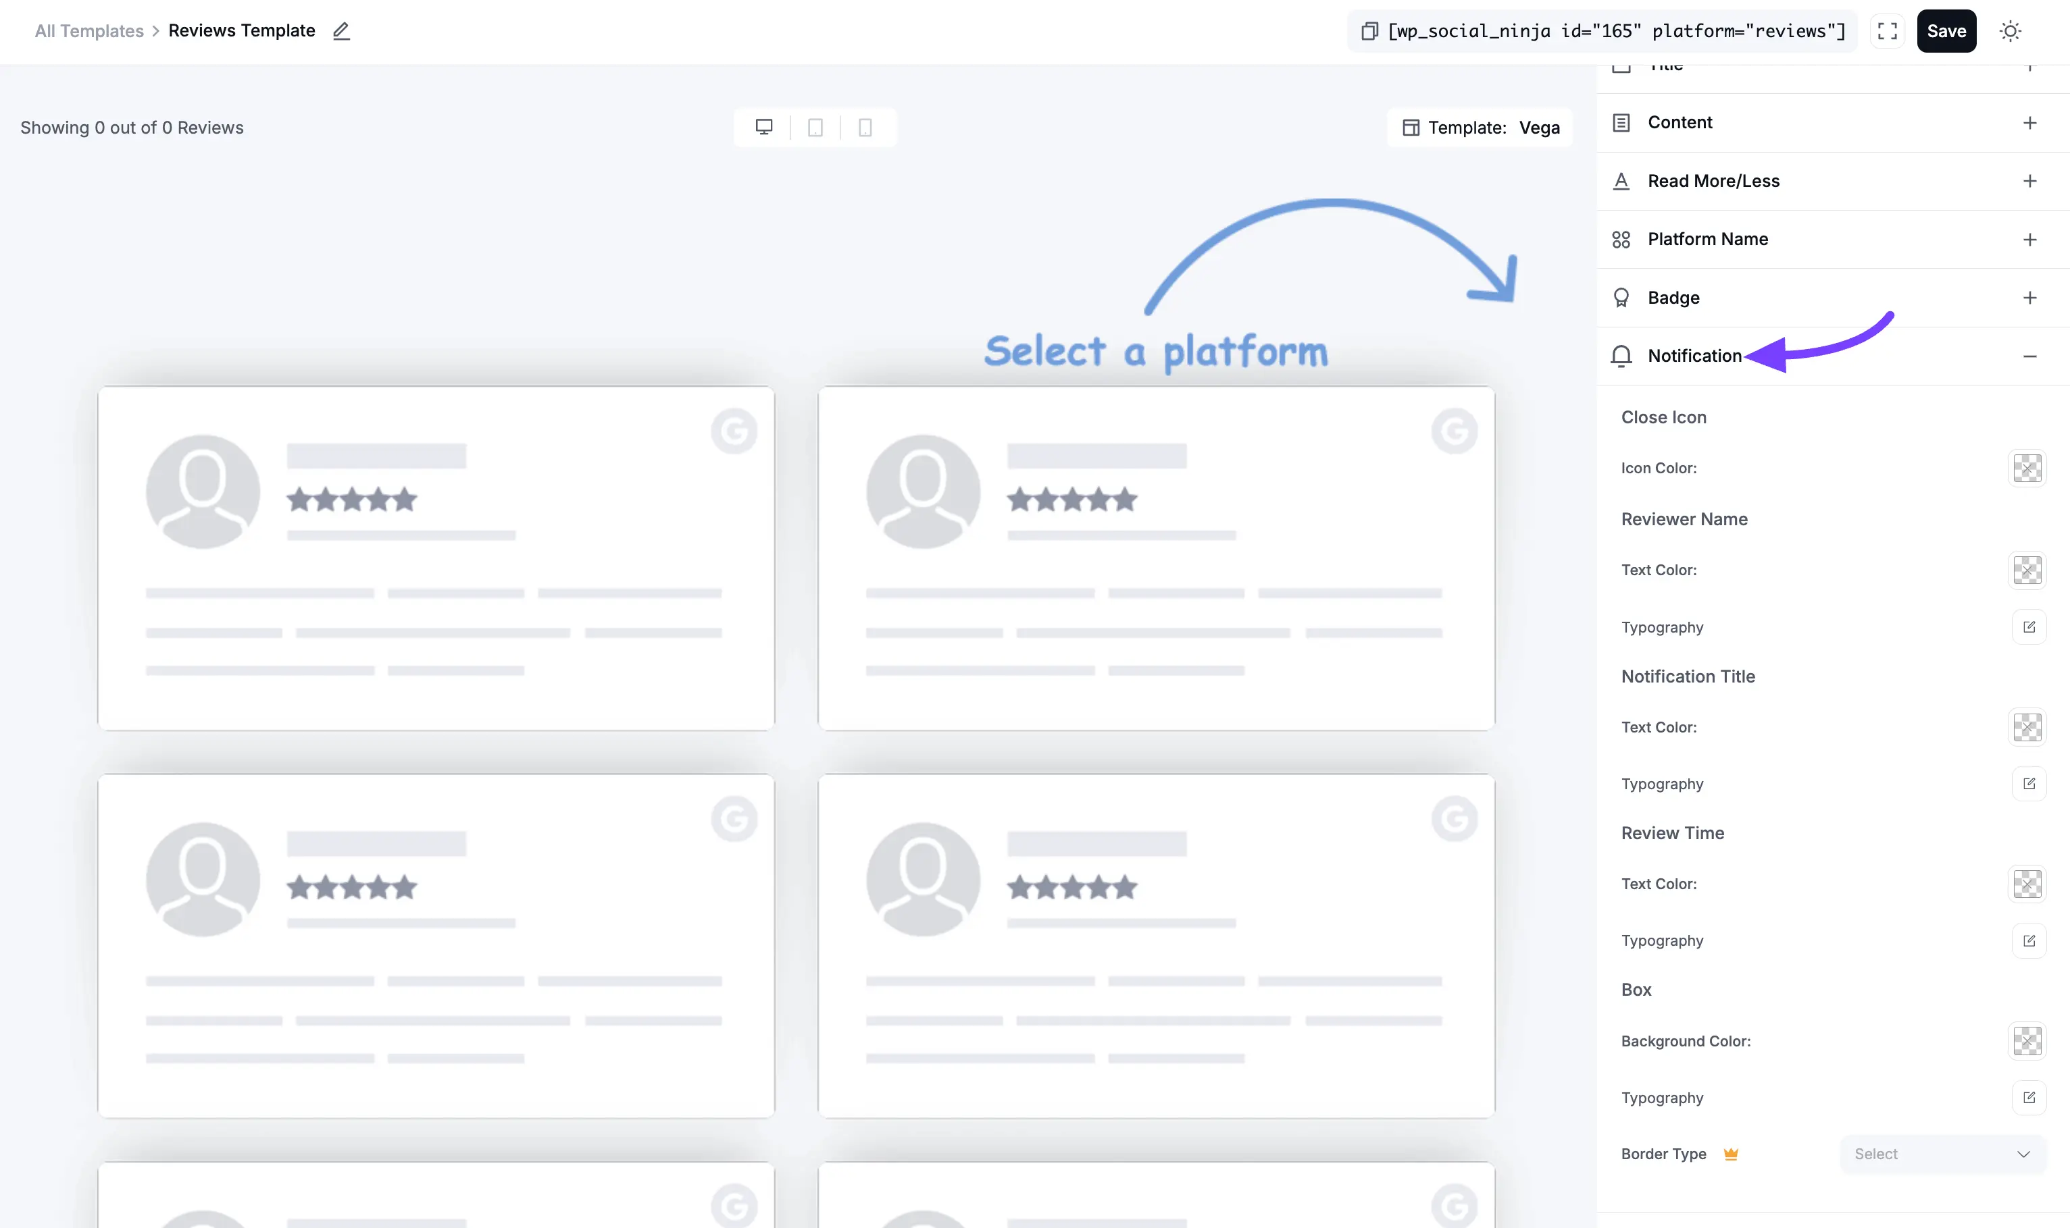2070x1228 pixels.
Task: Collapse the Notification section
Action: (2030, 356)
